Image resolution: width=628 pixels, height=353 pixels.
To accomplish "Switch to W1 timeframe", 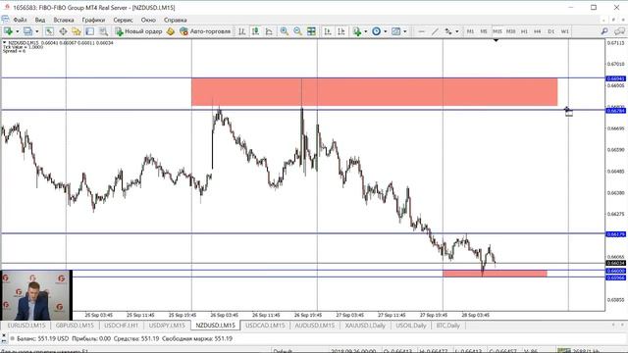I will click(565, 31).
